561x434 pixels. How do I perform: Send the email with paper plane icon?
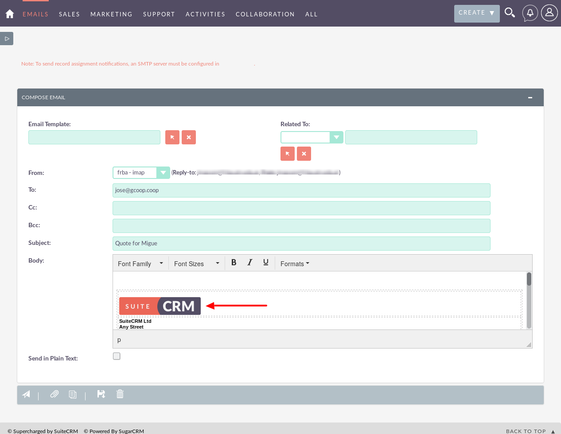point(26,394)
